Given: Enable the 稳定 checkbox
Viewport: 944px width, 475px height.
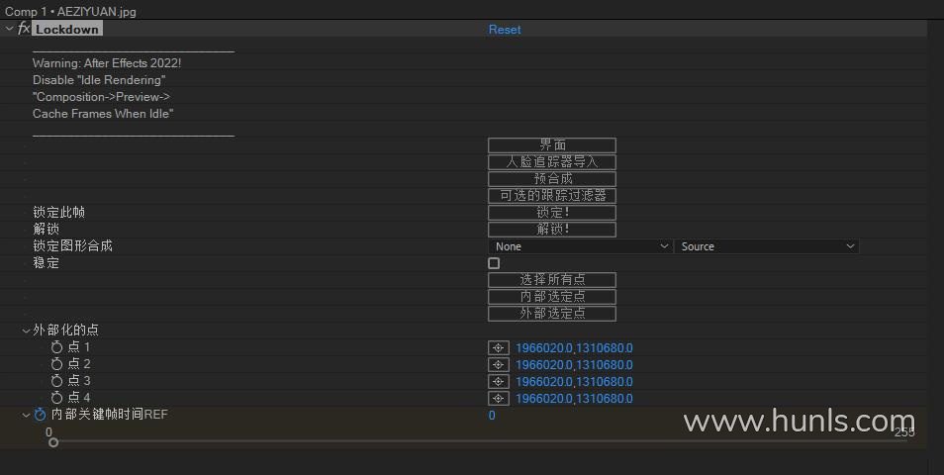Looking at the screenshot, I should click(x=494, y=263).
